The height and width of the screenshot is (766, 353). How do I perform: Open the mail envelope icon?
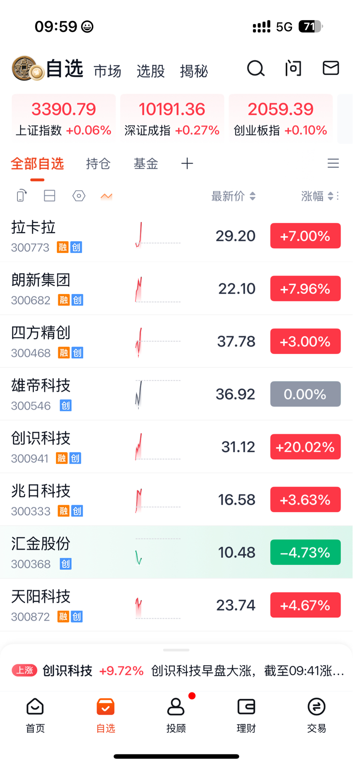pos(331,68)
